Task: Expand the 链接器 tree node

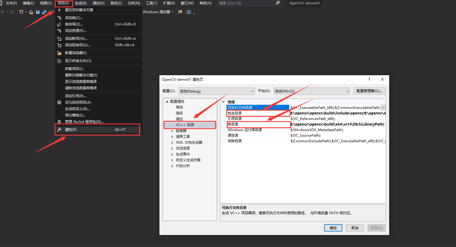Action: 172,131
